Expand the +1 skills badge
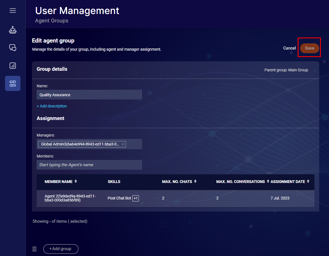Viewport: 329px width, 256px height. tap(136, 198)
